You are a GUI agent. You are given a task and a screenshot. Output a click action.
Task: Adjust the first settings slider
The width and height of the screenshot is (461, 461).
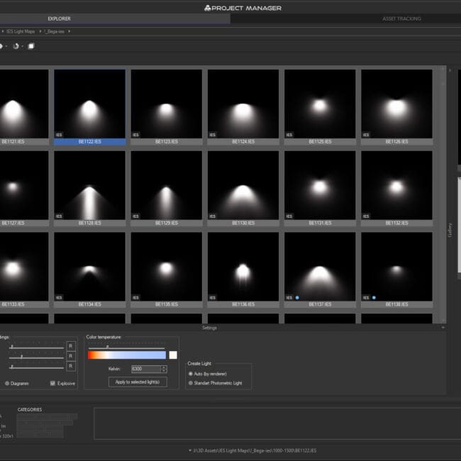[x=36, y=348]
